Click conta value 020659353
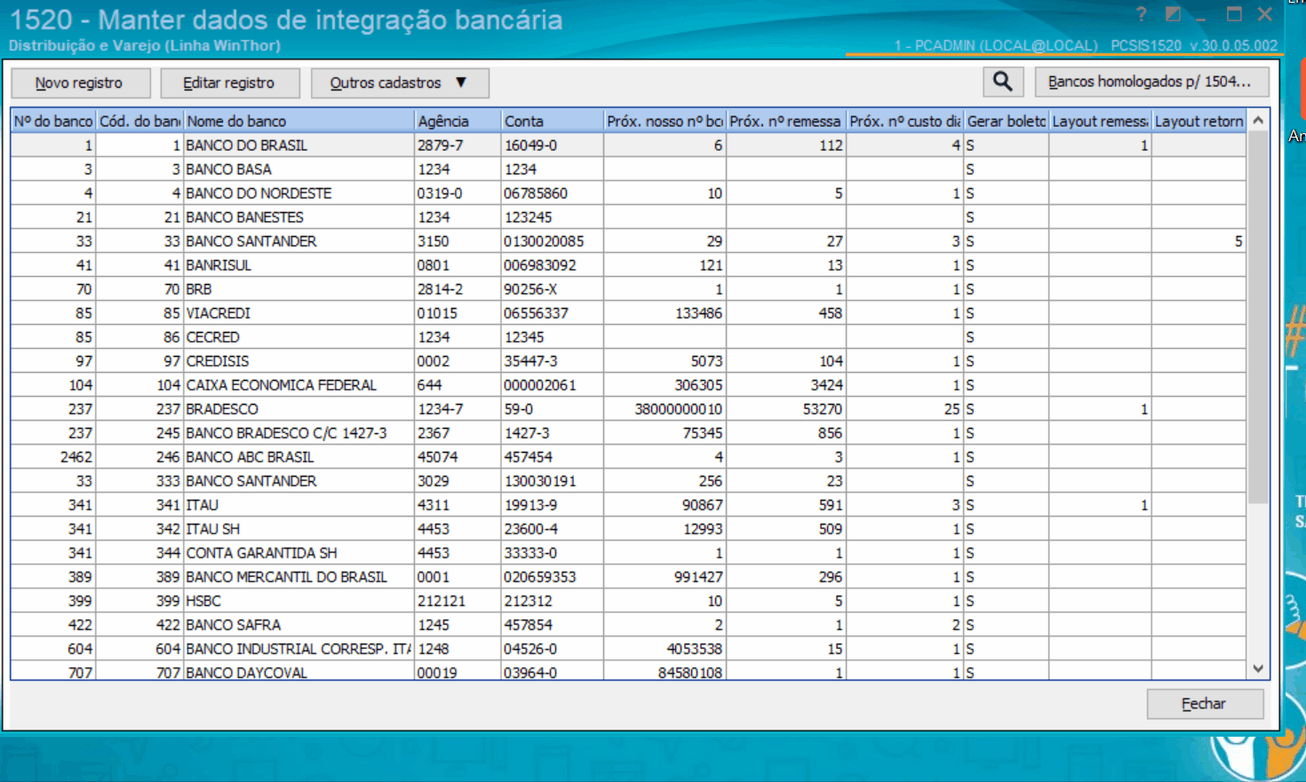This screenshot has height=782, width=1306. pos(540,576)
